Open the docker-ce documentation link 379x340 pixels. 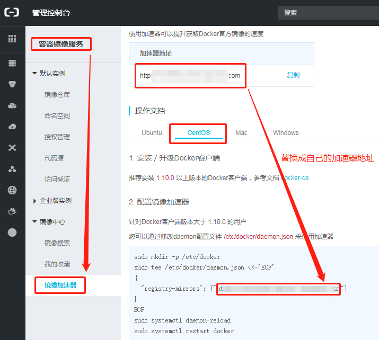[295, 178]
